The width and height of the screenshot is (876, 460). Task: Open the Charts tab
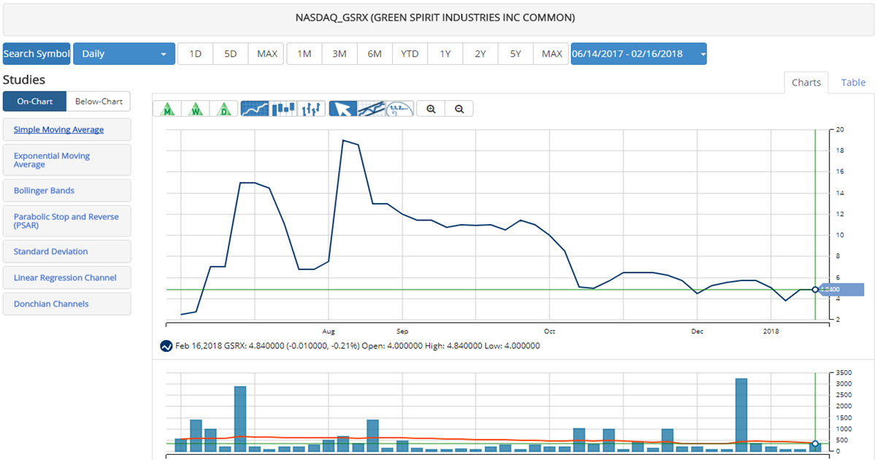pos(806,83)
